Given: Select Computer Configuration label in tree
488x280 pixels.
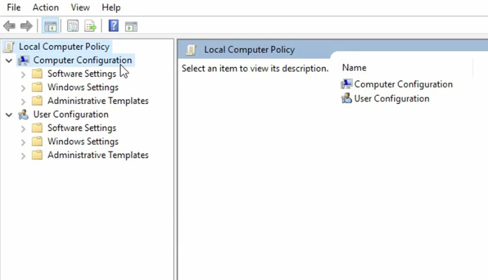Looking at the screenshot, I should 82,60.
